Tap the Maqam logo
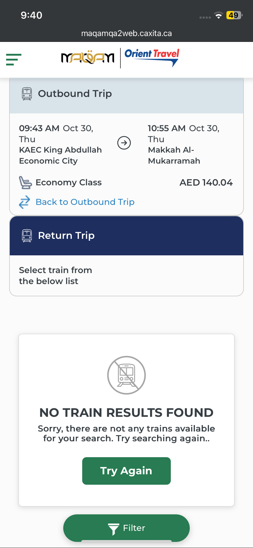Viewport: 253px width, 548px height. click(x=88, y=57)
